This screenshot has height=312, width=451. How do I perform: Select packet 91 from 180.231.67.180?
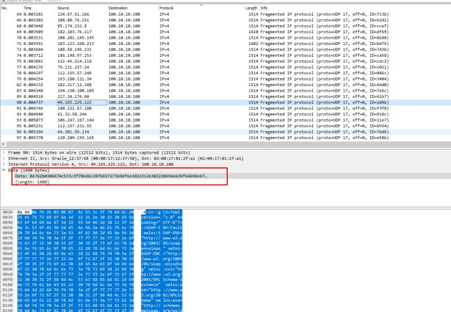(x=225, y=108)
